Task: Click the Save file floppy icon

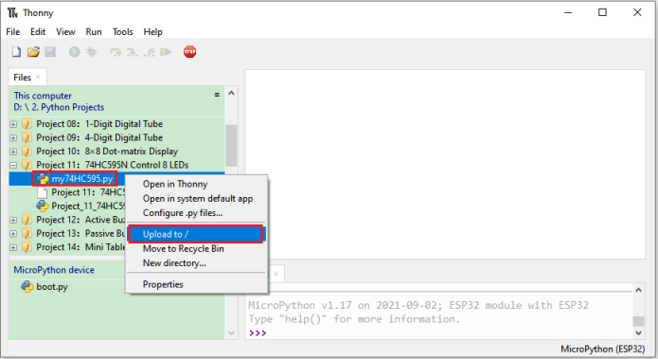Action: pos(50,52)
